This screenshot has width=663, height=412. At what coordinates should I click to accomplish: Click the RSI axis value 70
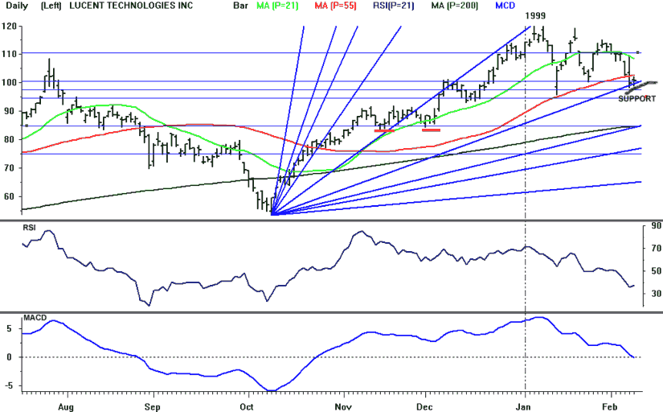657,248
